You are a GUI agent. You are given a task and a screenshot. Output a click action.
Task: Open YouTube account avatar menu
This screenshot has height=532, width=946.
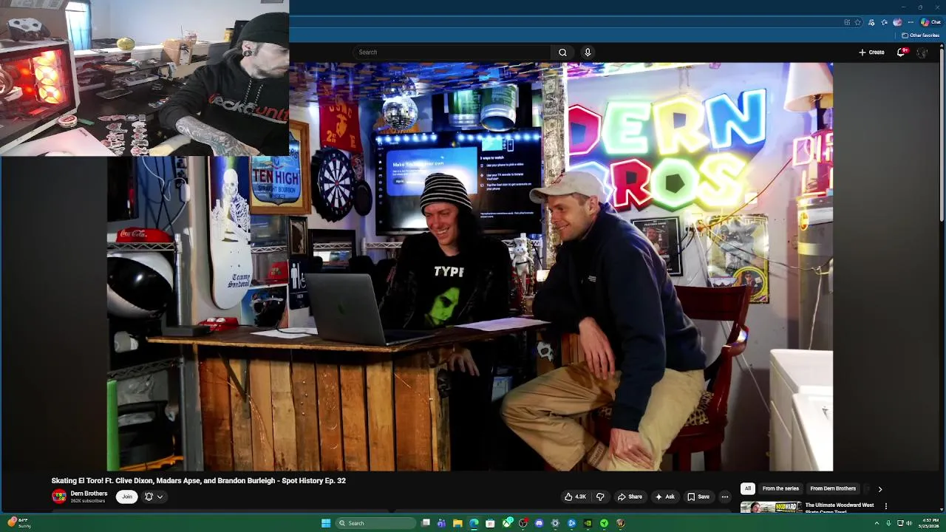tap(922, 52)
